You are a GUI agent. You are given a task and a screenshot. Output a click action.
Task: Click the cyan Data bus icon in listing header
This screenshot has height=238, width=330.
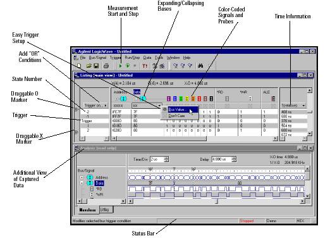click(x=143, y=99)
